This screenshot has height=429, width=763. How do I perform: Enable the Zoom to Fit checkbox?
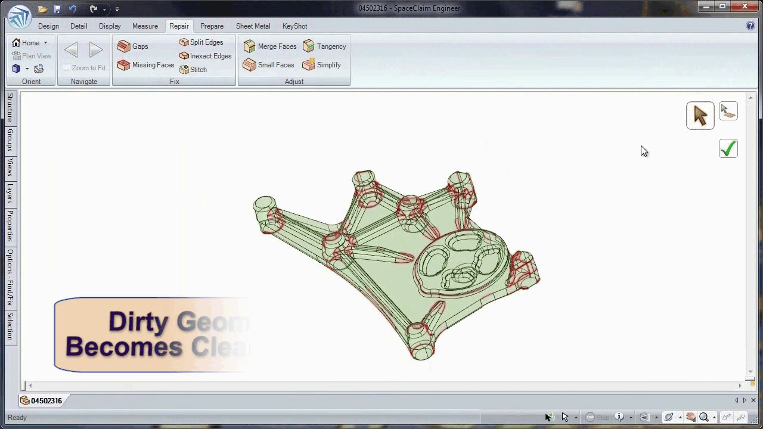coord(67,68)
